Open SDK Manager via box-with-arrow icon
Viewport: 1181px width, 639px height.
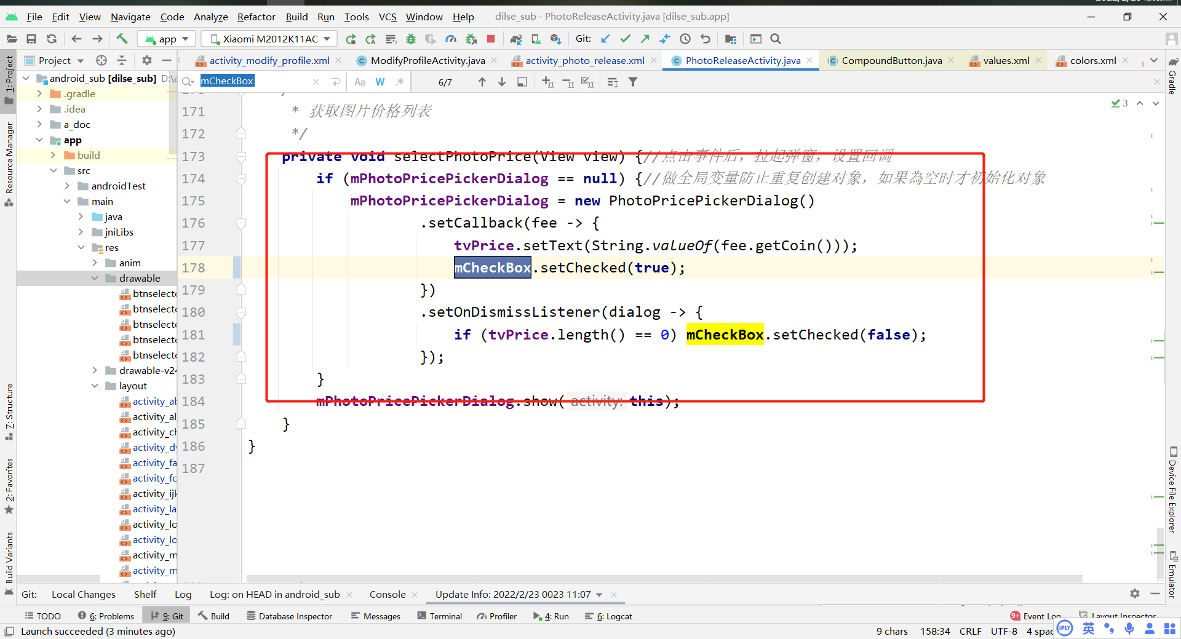click(x=556, y=39)
